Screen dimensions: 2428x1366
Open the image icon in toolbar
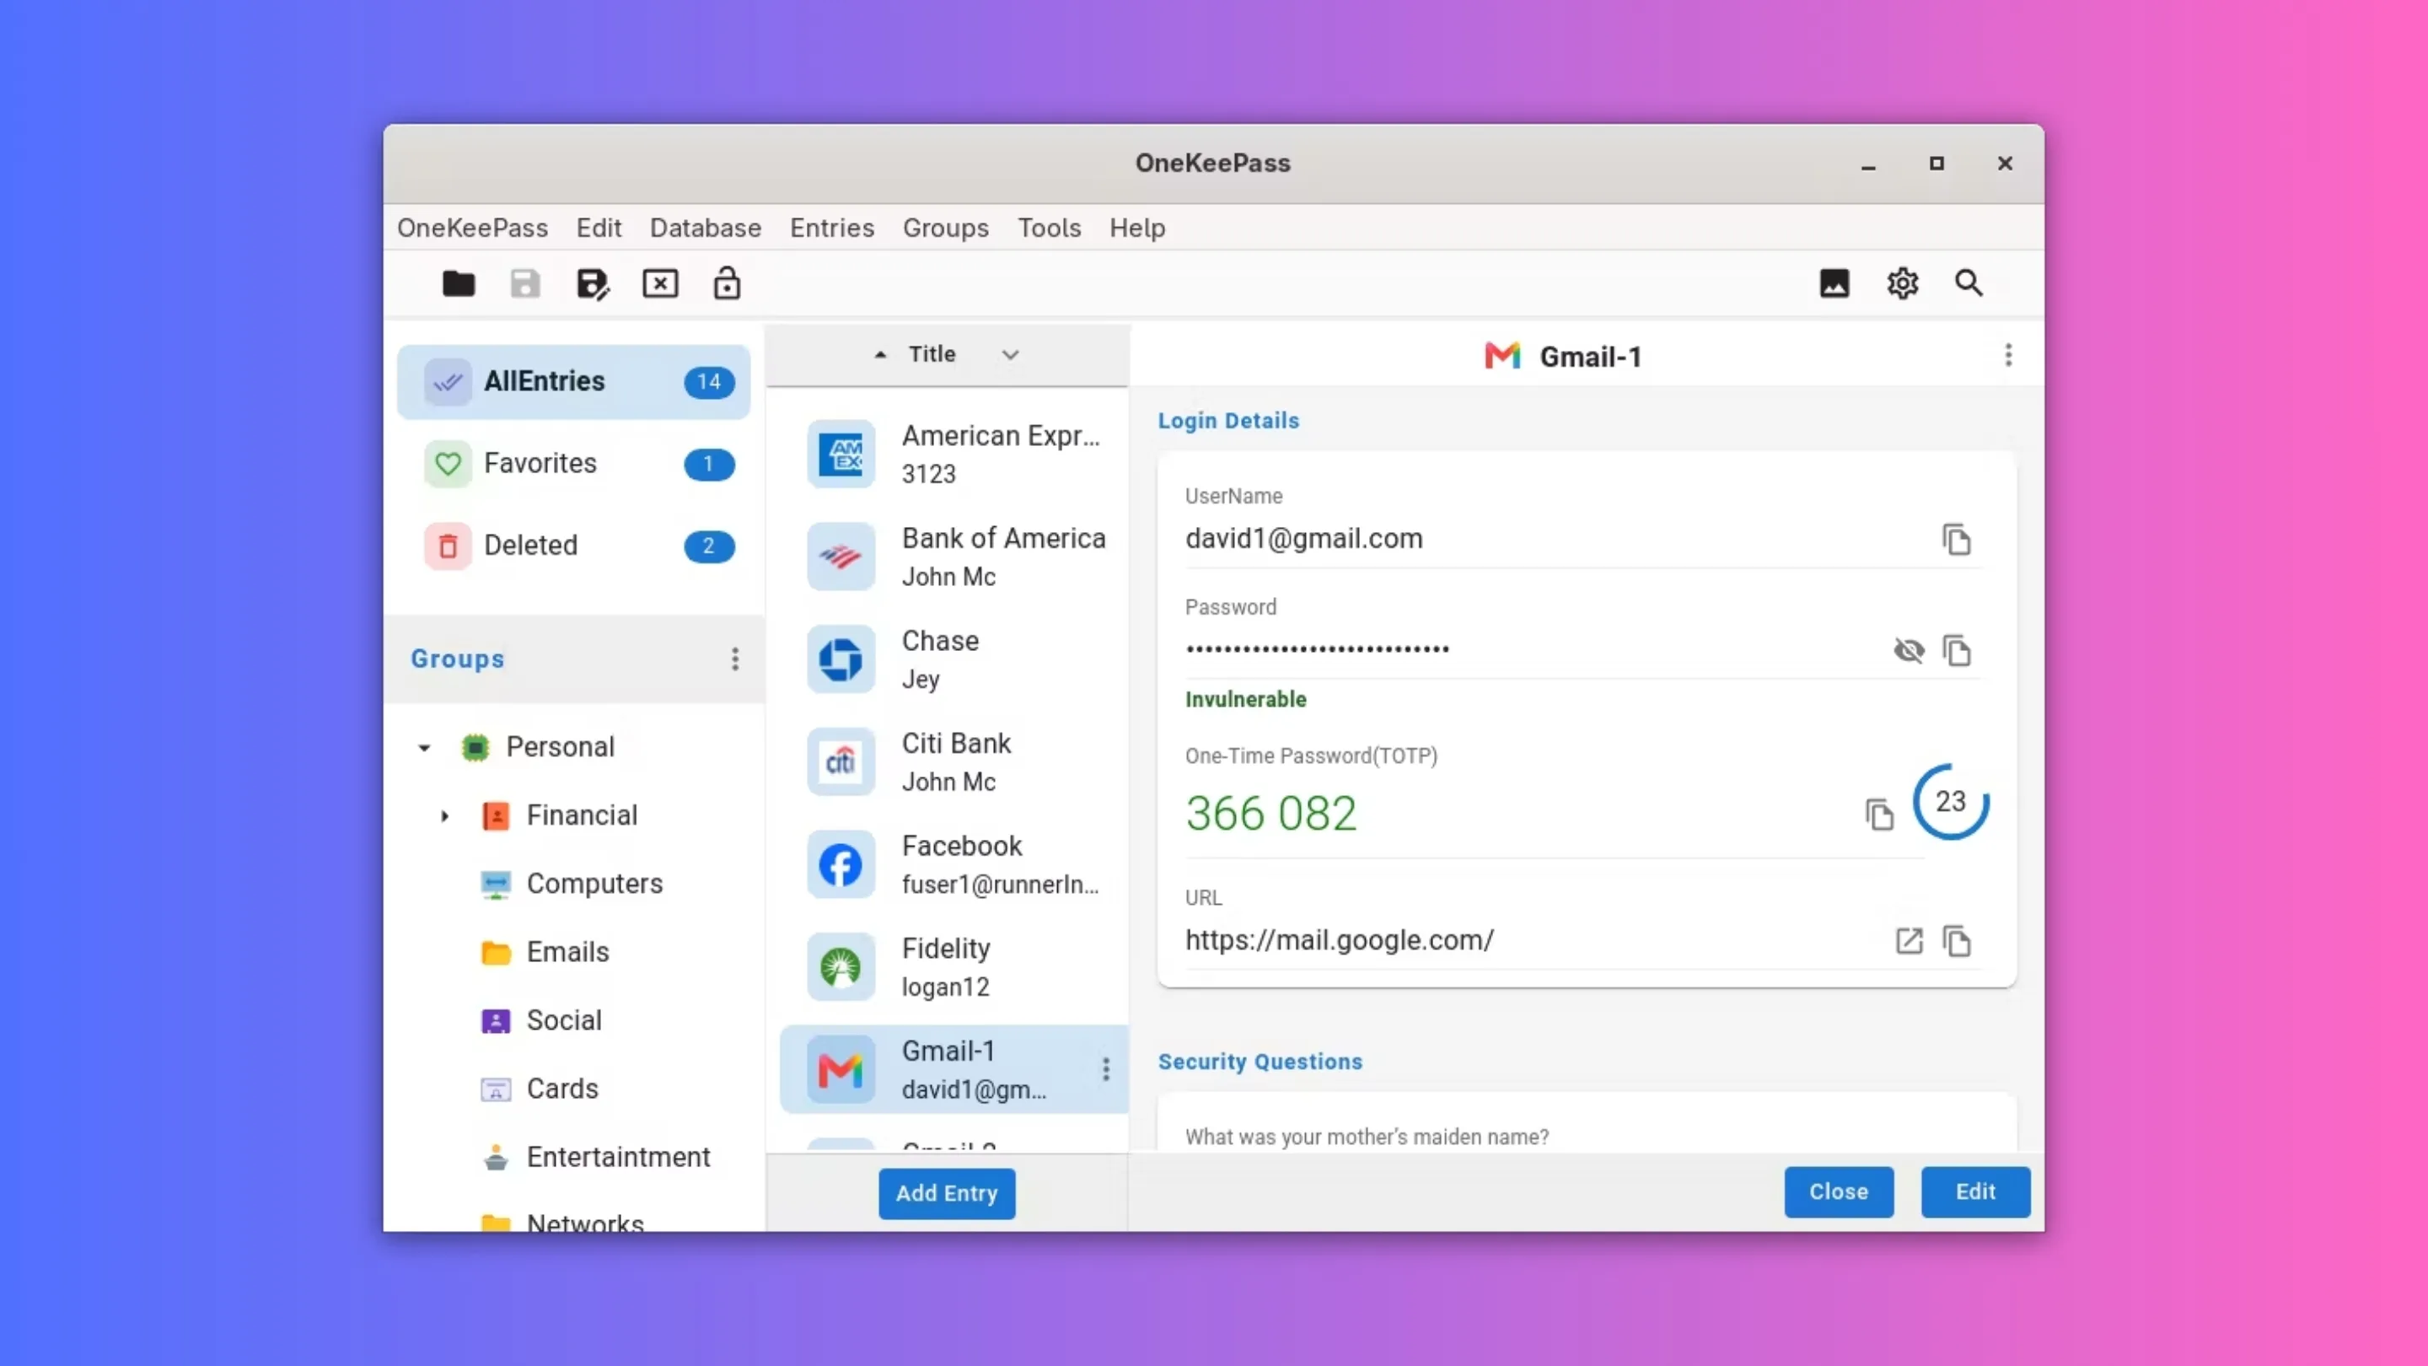[x=1834, y=282]
